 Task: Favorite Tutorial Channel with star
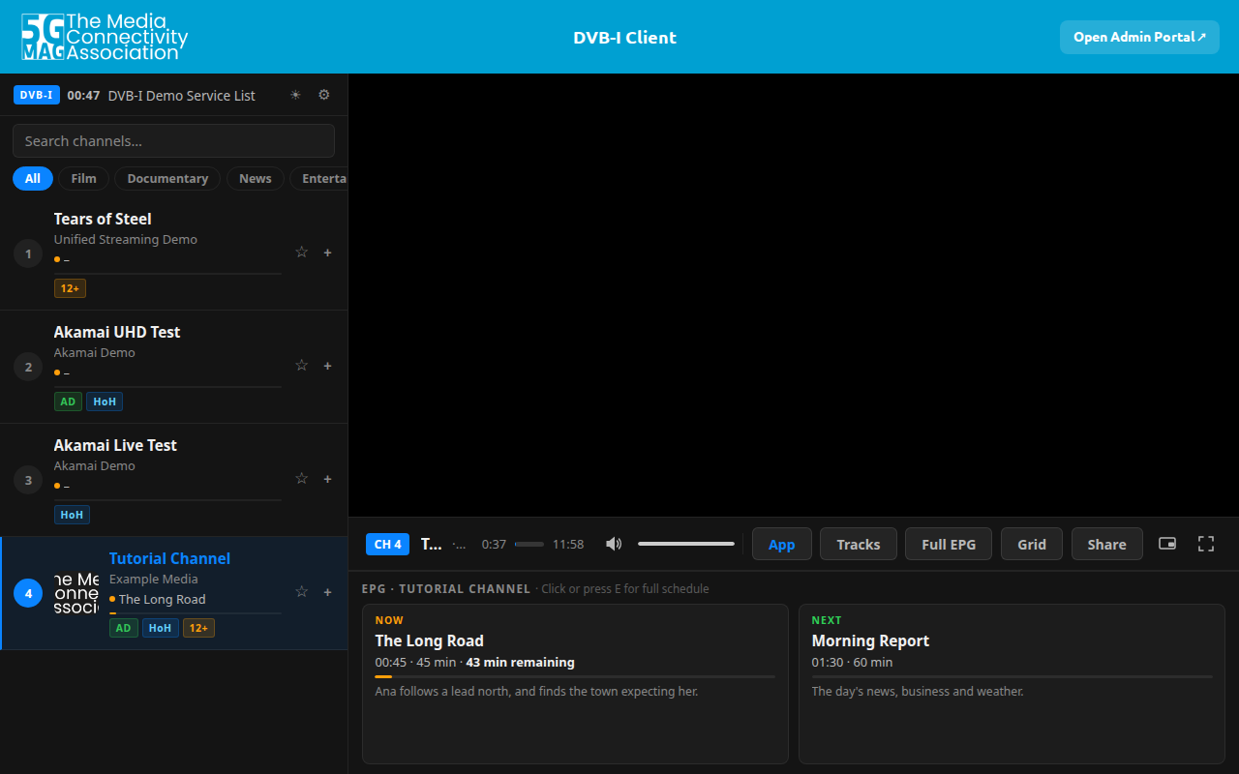point(301,592)
